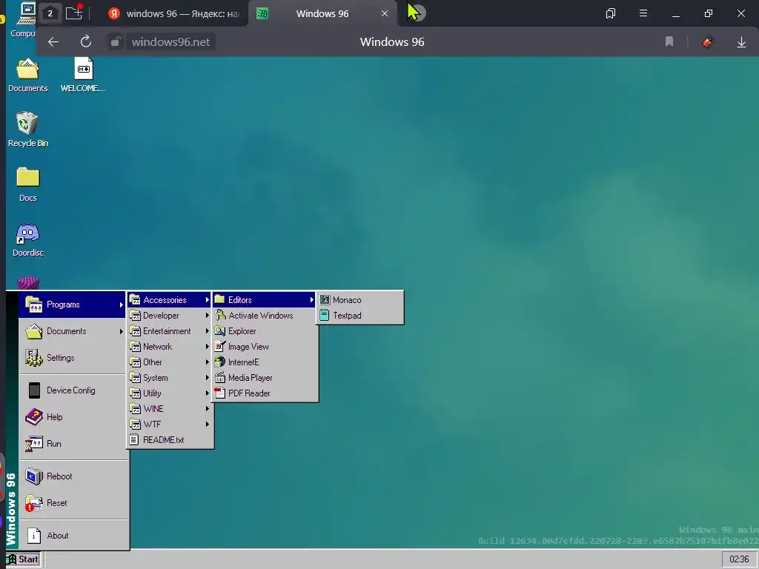This screenshot has width=759, height=569.
Task: Click the browser downloads arrow icon
Action: click(x=741, y=42)
